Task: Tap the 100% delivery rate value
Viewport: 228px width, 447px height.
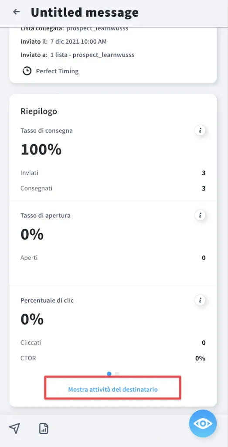Action: [41, 149]
